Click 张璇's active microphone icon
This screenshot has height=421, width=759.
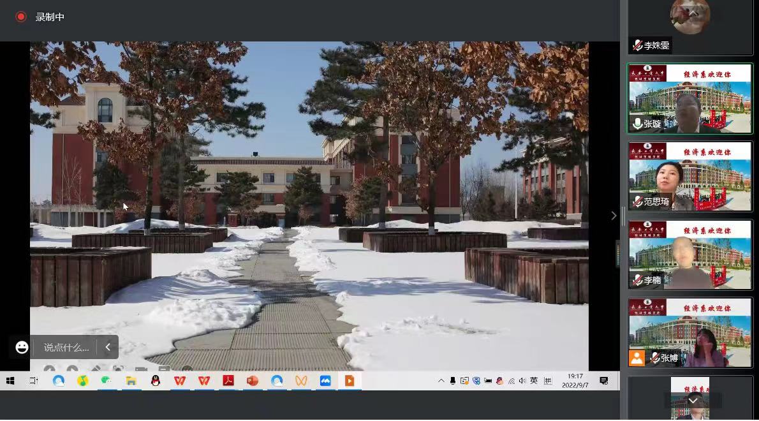coord(637,124)
